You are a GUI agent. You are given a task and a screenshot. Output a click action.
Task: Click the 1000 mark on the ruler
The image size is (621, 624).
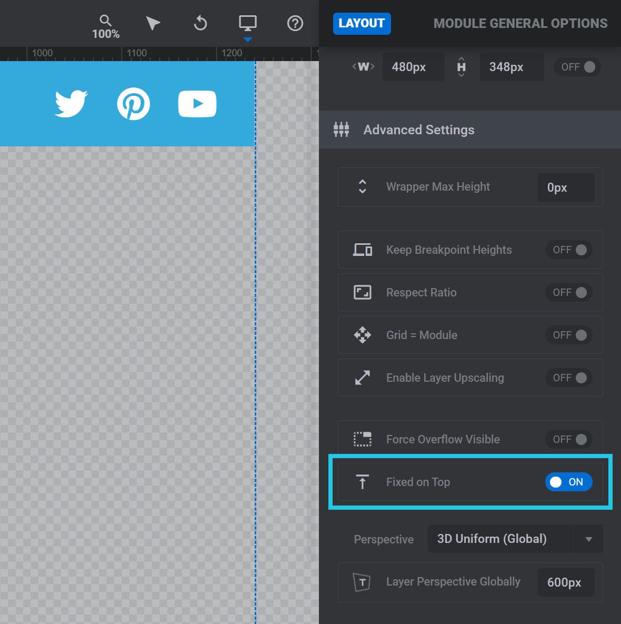(42, 53)
